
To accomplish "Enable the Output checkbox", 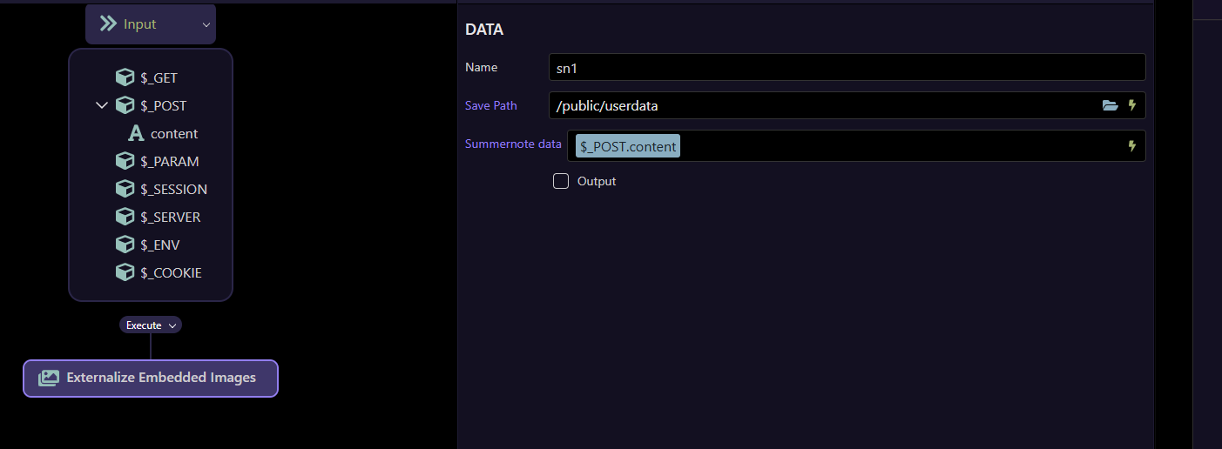I will point(561,181).
